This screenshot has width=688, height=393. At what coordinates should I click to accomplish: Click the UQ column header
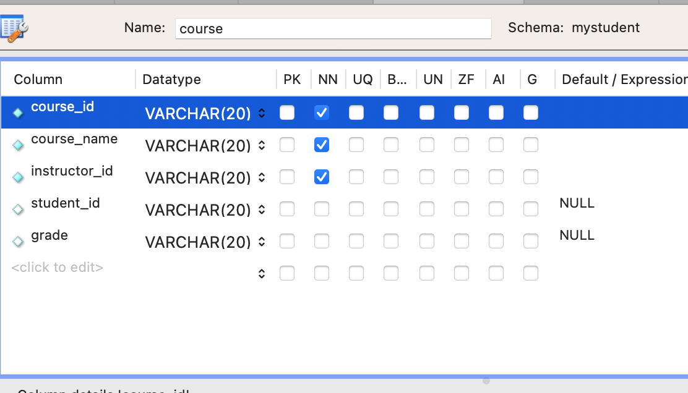point(363,79)
